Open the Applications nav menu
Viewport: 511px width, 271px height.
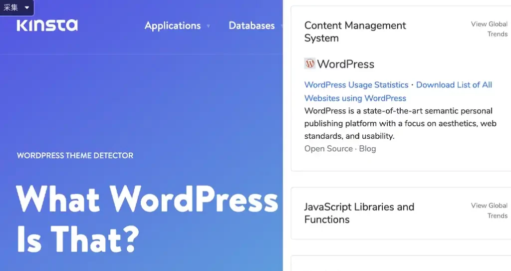(x=173, y=25)
